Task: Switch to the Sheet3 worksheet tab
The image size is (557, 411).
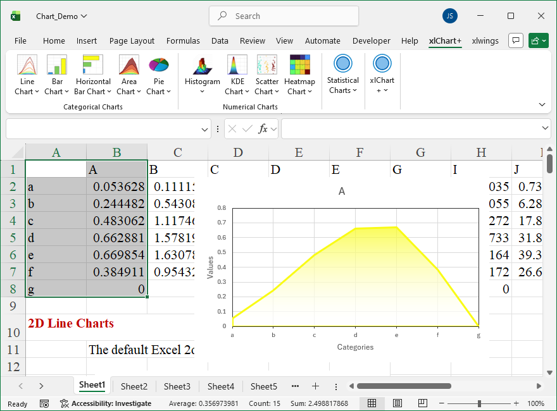Action: (177, 386)
